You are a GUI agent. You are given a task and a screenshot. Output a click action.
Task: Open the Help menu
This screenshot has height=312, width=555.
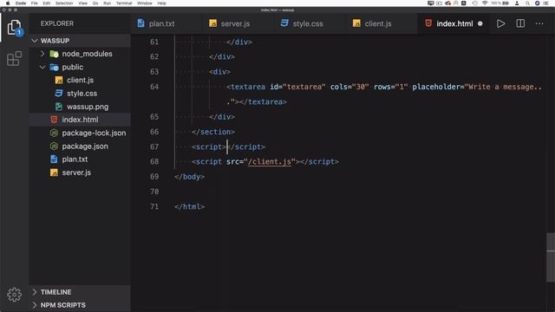(162, 3)
